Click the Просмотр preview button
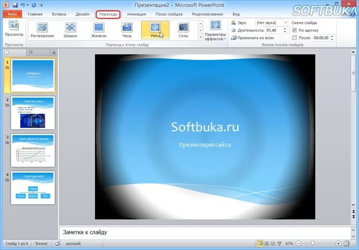The image size is (359, 250). 14,28
